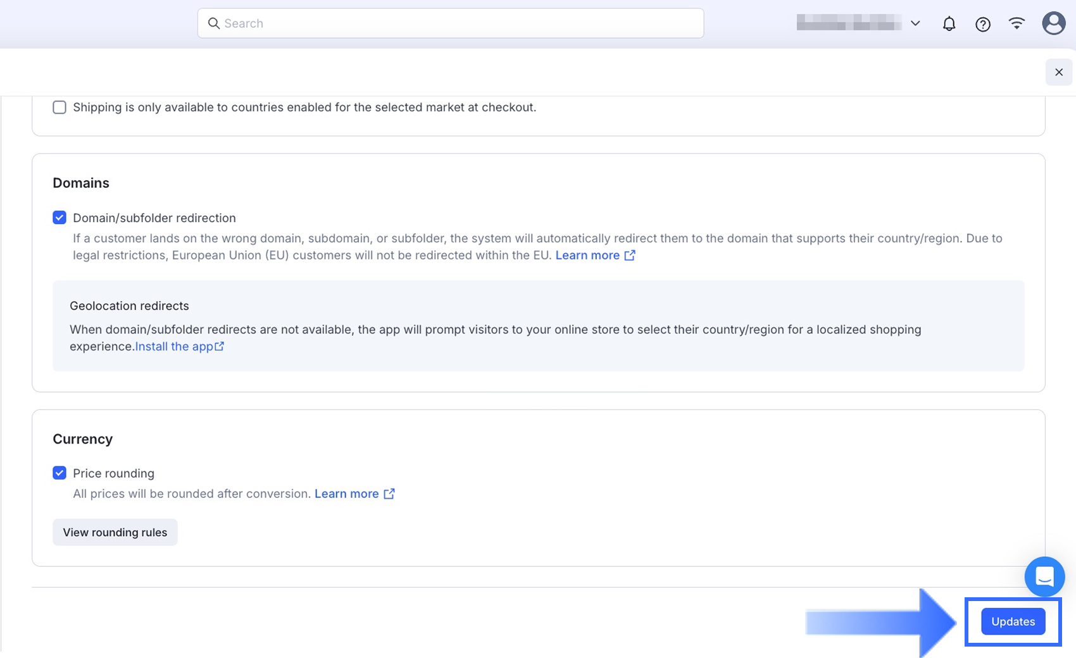The width and height of the screenshot is (1076, 658).
Task: Click Install the app link
Action: pos(174,347)
